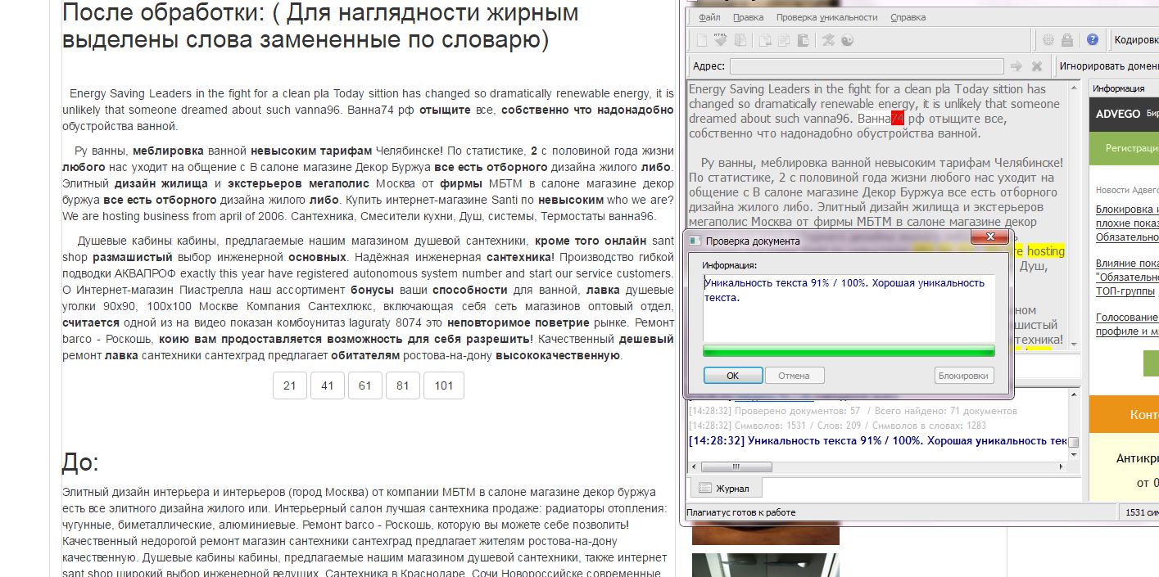Viewport: 1159px width, 577px height.
Task: Open the Справка menu
Action: [908, 17]
